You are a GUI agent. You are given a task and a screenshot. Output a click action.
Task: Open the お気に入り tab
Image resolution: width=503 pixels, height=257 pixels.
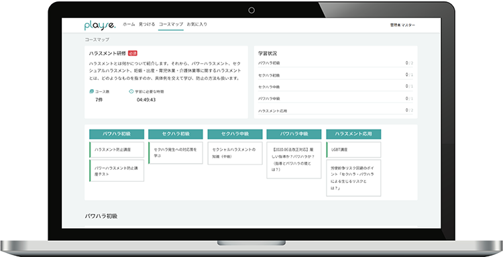197,24
